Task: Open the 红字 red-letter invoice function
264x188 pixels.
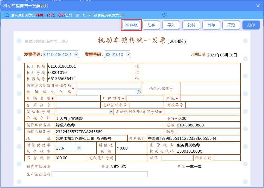Action: pos(151,25)
